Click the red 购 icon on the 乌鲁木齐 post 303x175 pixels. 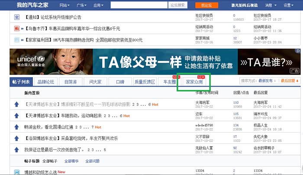tap(17, 29)
